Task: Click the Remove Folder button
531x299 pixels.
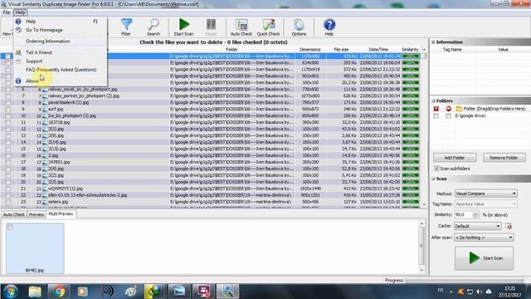Action: pos(504,158)
